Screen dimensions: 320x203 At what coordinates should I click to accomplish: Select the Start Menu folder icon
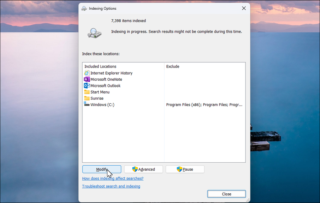pyautogui.click(x=87, y=92)
